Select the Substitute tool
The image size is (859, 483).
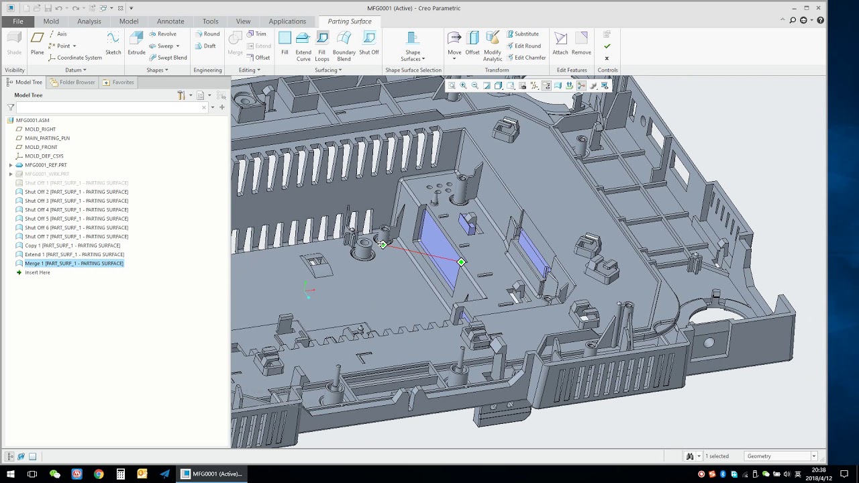click(522, 34)
